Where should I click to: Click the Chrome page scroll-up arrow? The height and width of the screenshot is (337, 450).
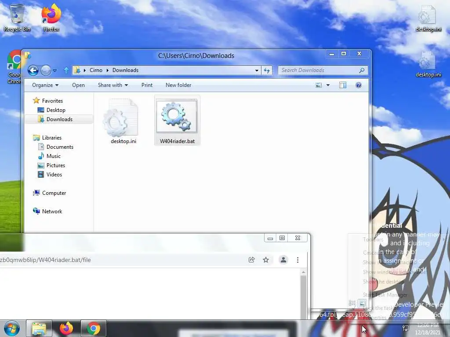click(x=303, y=272)
